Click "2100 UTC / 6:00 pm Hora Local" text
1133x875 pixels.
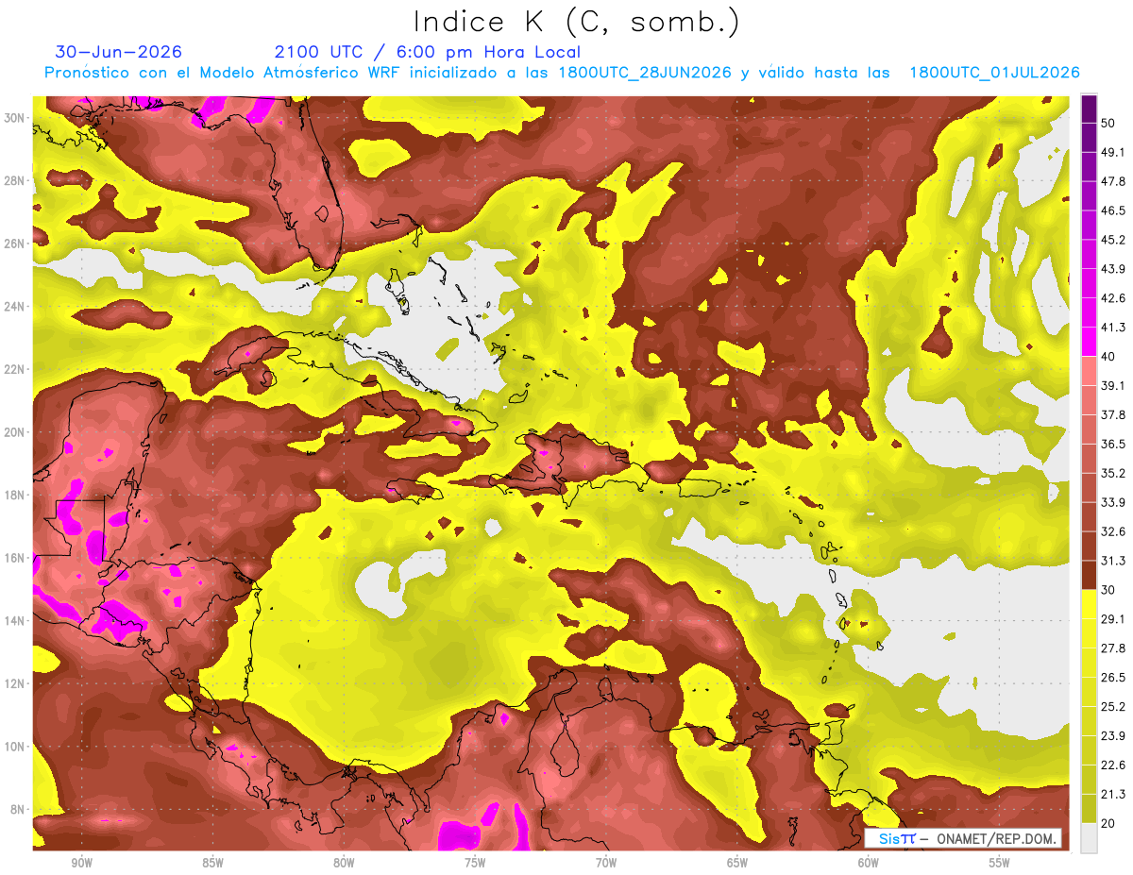coord(428,52)
